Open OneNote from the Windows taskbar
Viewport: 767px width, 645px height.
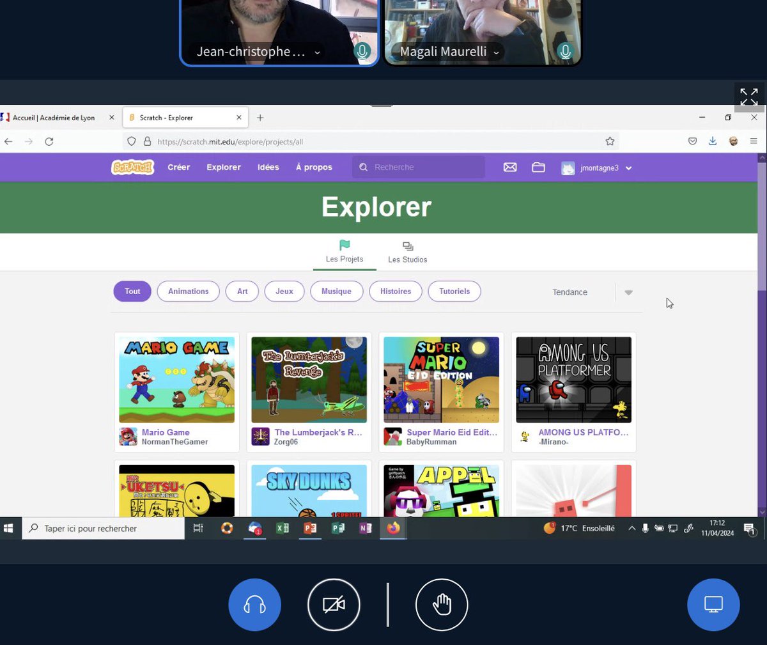click(x=366, y=528)
